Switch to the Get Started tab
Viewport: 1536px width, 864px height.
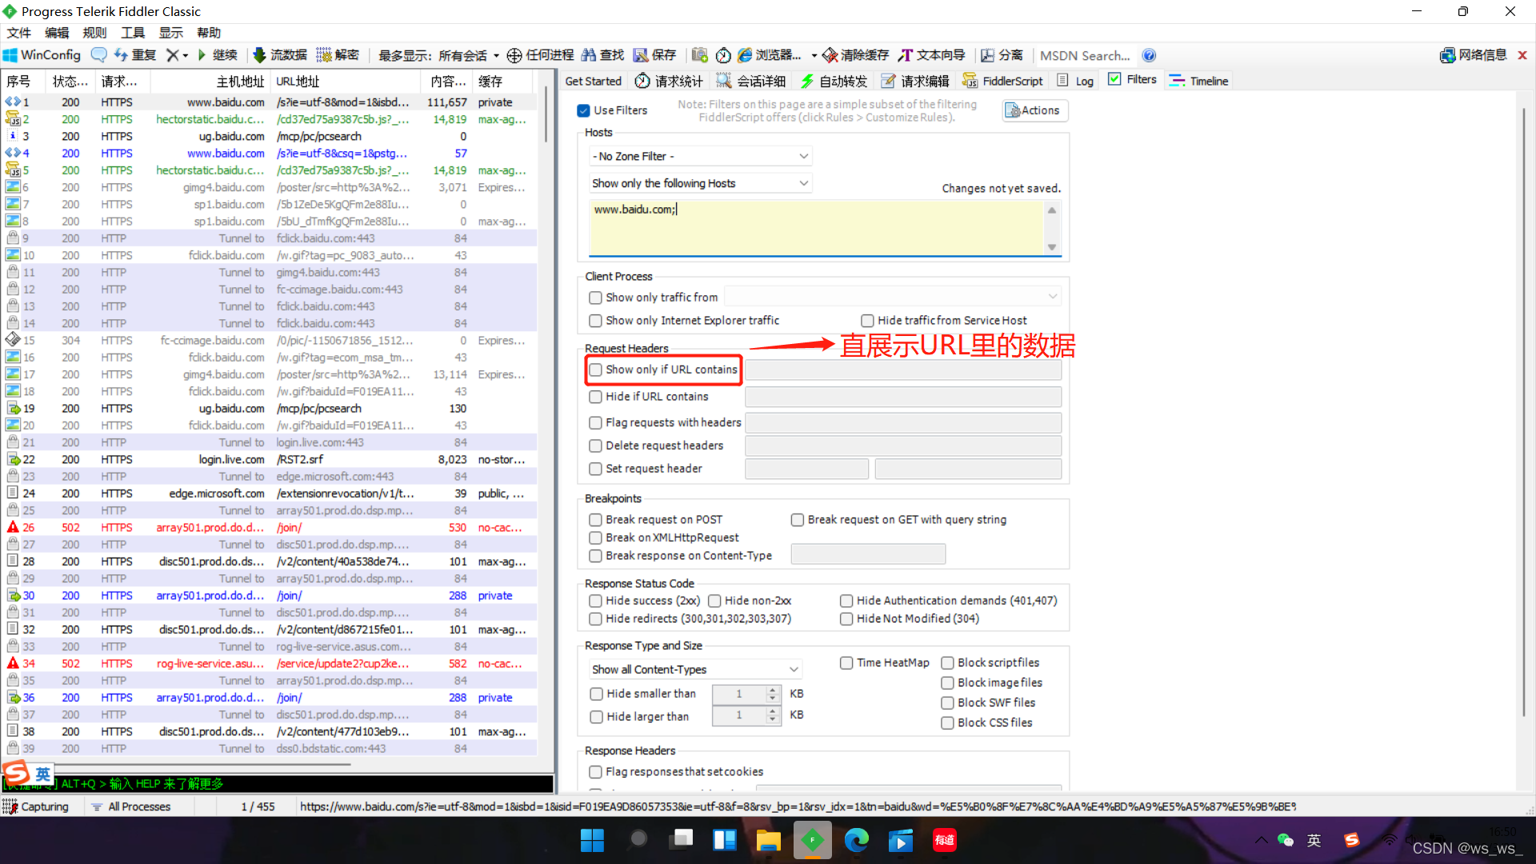pos(593,81)
